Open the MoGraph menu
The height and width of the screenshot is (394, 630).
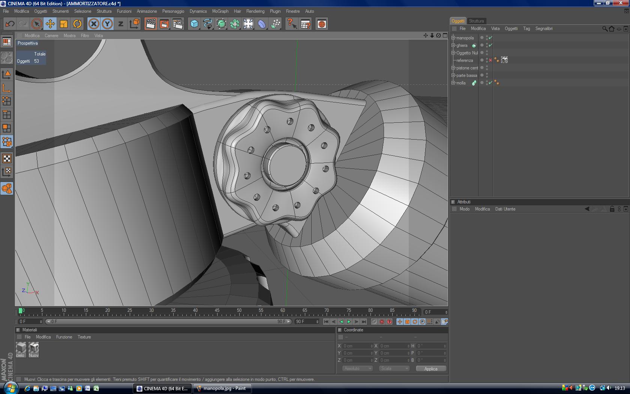[220, 11]
